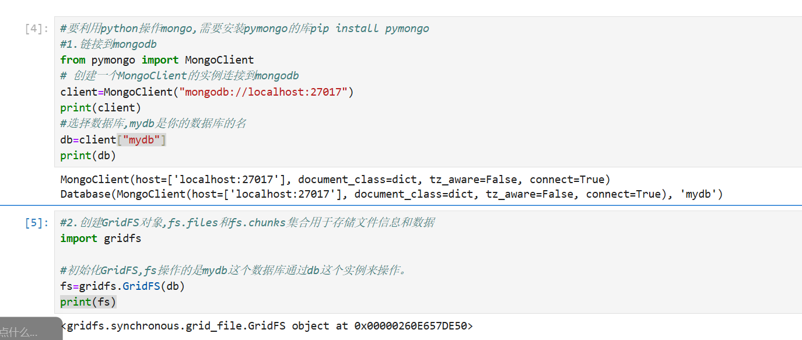The height and width of the screenshot is (340, 802).
Task: Click the MongoClient output line in cell 4
Action: point(335,179)
